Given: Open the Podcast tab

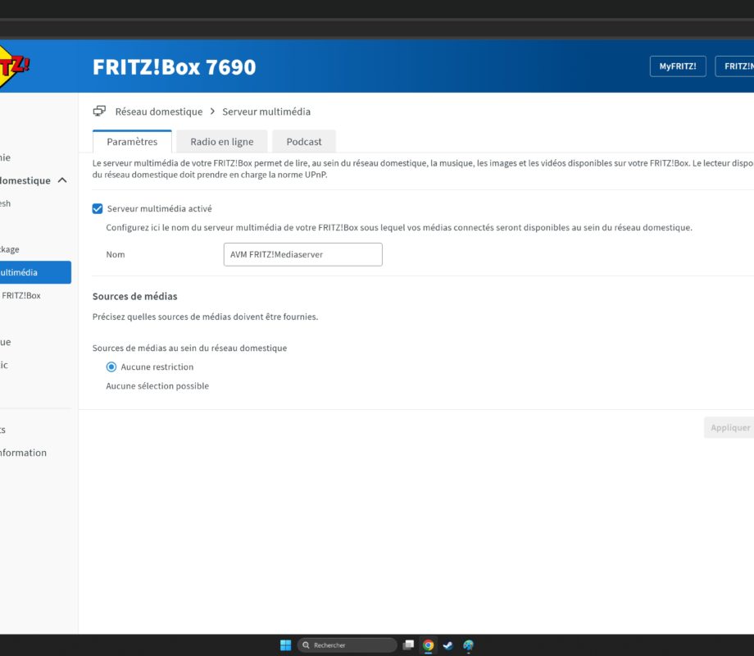Looking at the screenshot, I should coord(304,142).
